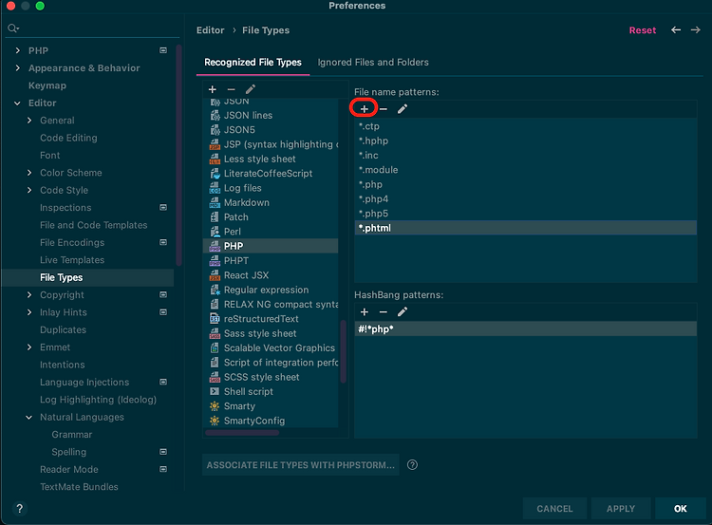The width and height of the screenshot is (712, 525).
Task: Click the project-level badge next to PHP
Action: click(x=163, y=50)
